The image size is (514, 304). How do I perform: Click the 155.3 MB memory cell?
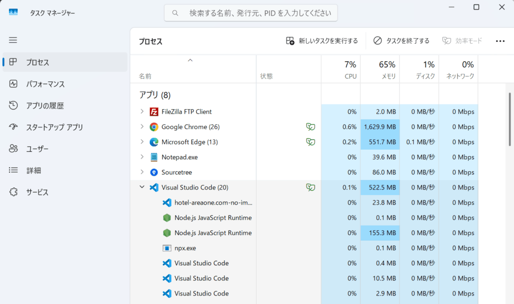pos(380,233)
